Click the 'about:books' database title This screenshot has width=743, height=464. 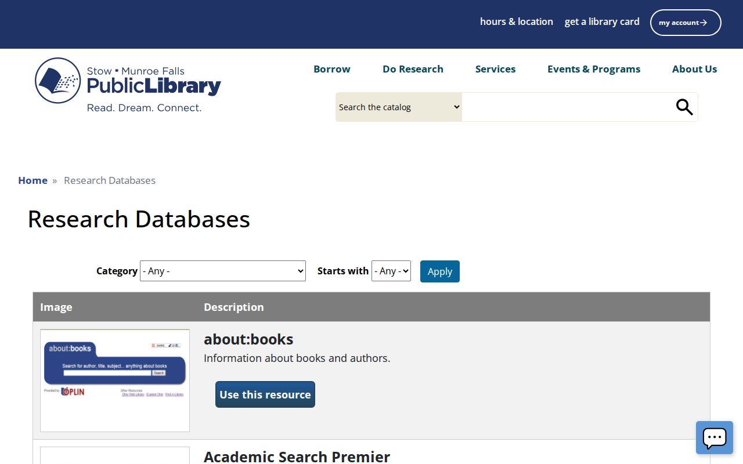(x=248, y=339)
